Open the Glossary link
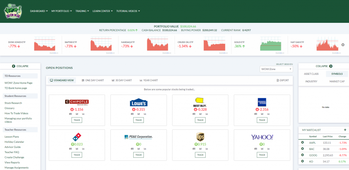This screenshot has width=349, height=170. click(9, 108)
